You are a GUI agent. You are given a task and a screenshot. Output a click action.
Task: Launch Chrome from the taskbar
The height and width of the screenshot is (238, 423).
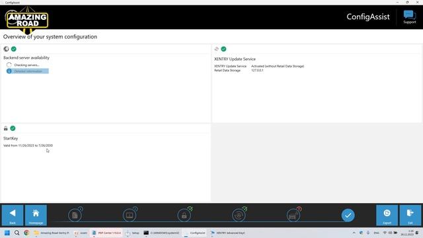coord(26,233)
